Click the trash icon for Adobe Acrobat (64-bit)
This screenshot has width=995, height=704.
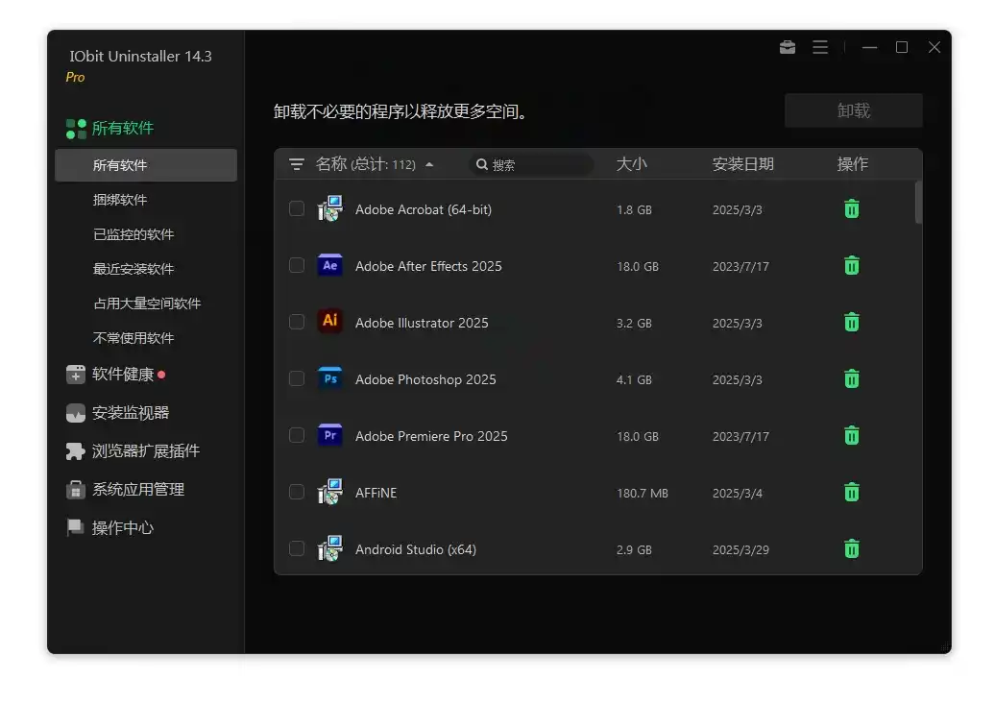(852, 208)
